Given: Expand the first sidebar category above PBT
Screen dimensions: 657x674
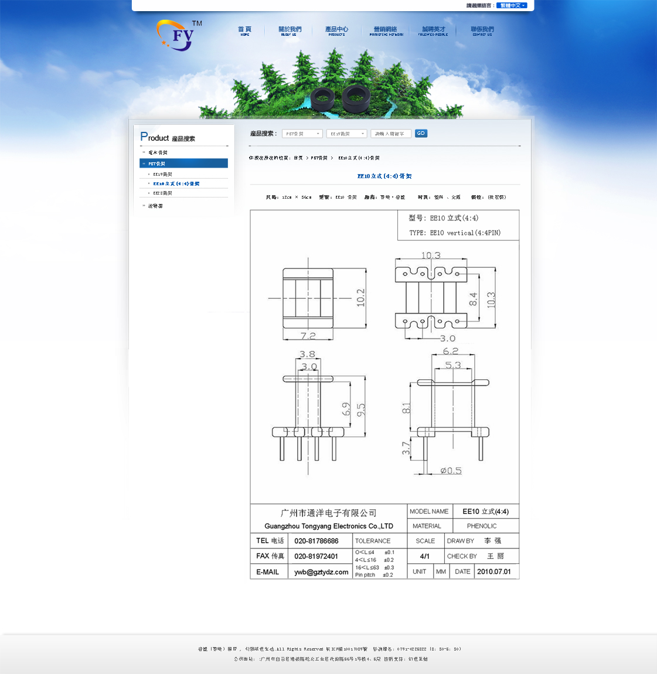Looking at the screenshot, I should point(158,152).
